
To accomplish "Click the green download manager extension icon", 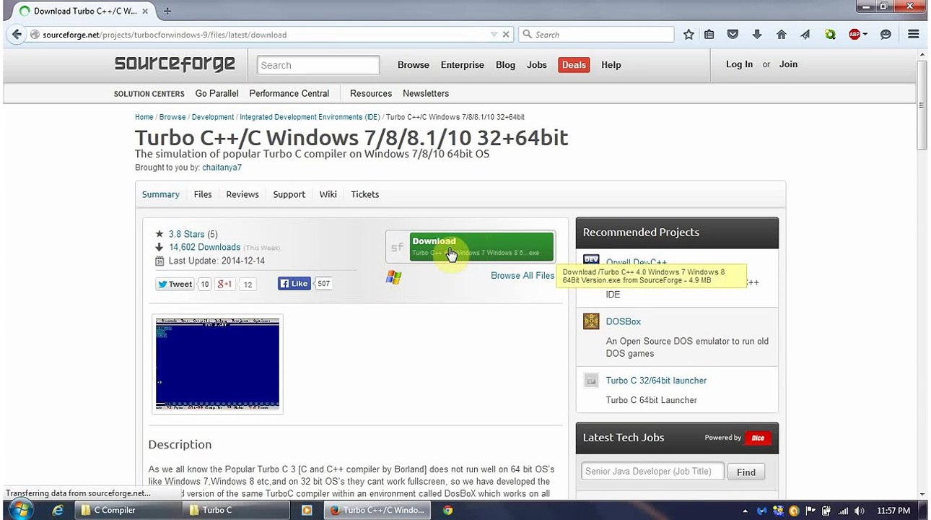I will (830, 34).
